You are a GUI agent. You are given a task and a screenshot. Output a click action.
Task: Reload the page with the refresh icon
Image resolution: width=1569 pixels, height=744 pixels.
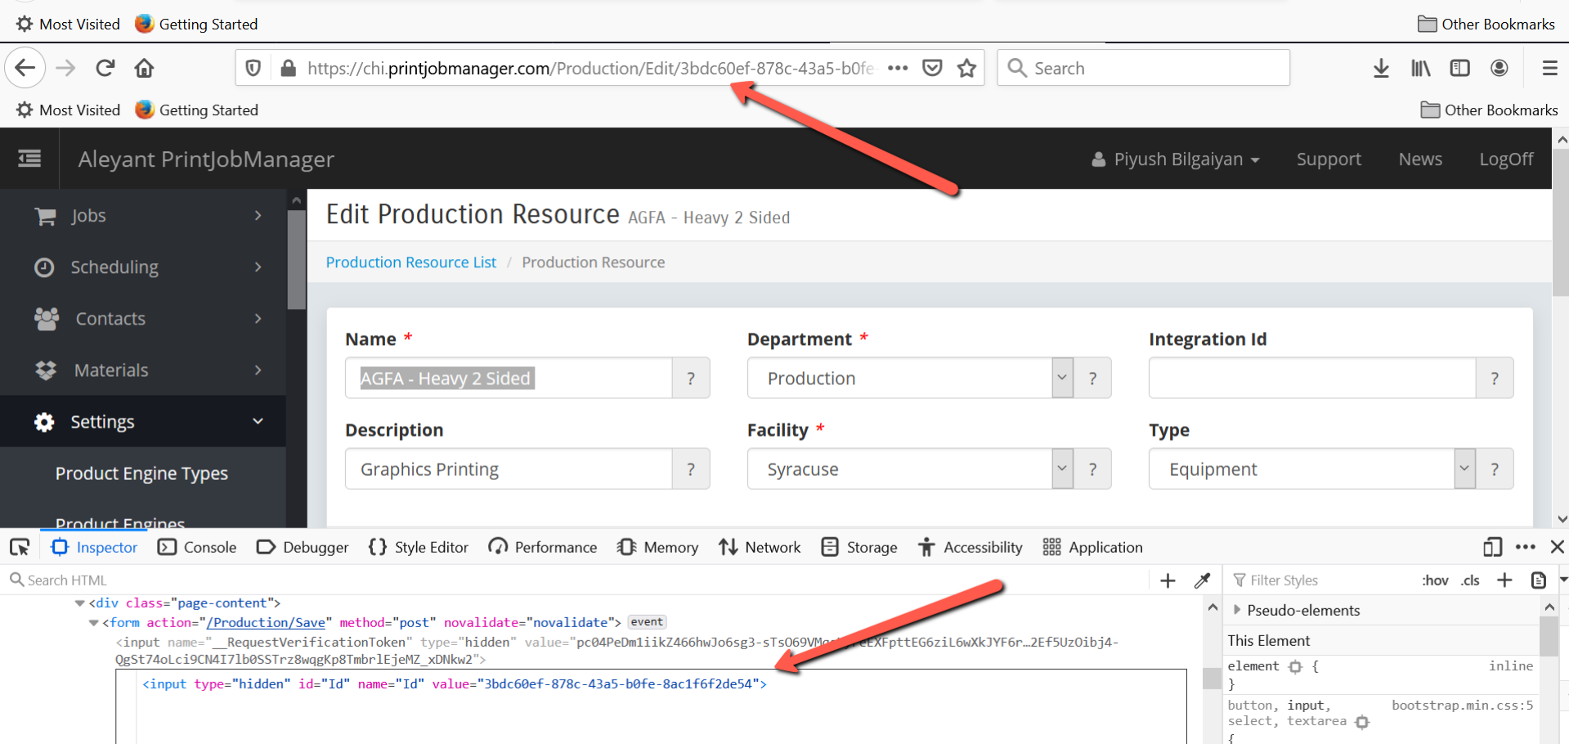click(x=105, y=68)
